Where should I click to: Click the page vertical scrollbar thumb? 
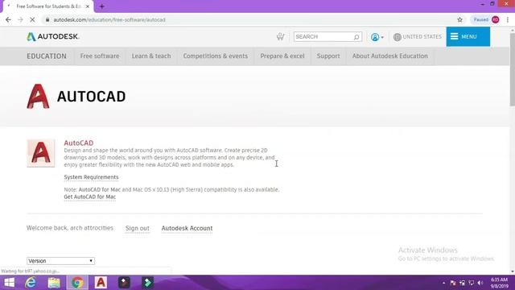tap(512, 69)
